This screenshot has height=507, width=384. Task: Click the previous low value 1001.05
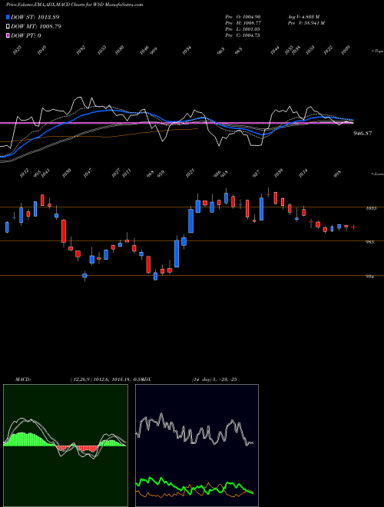(251, 29)
